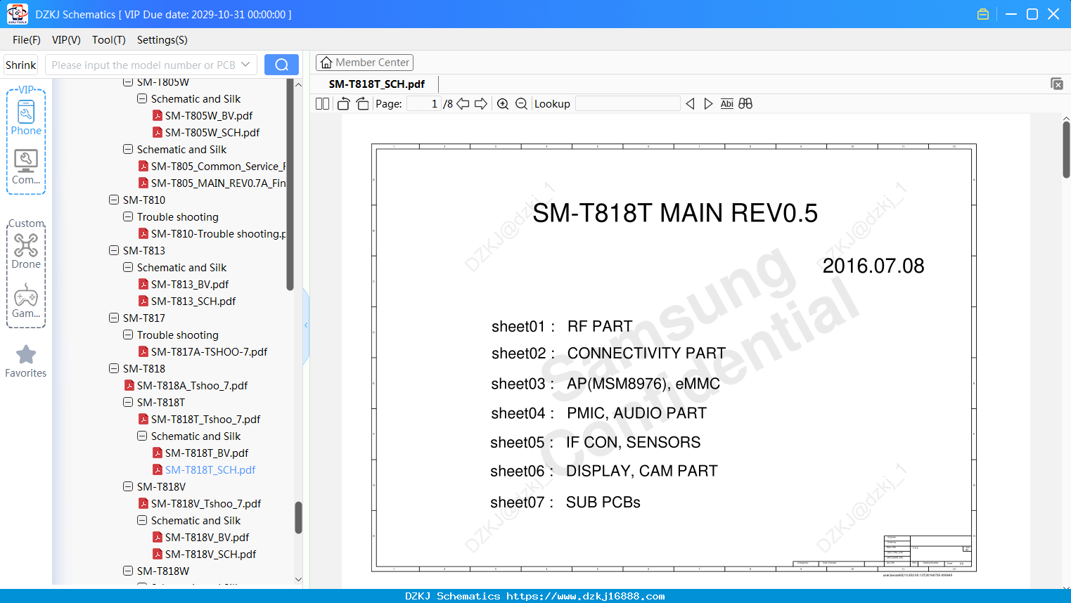Close the document tab panel icon

[x=1057, y=84]
